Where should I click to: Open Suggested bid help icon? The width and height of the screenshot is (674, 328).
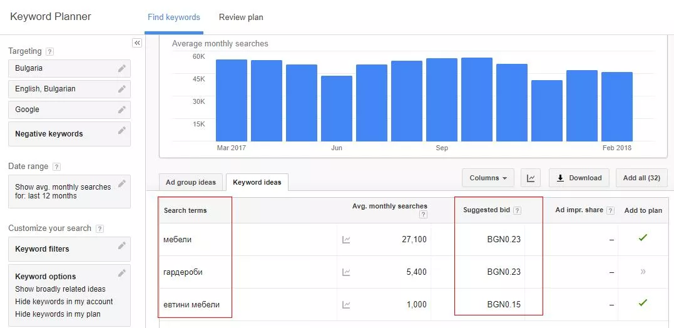point(517,211)
